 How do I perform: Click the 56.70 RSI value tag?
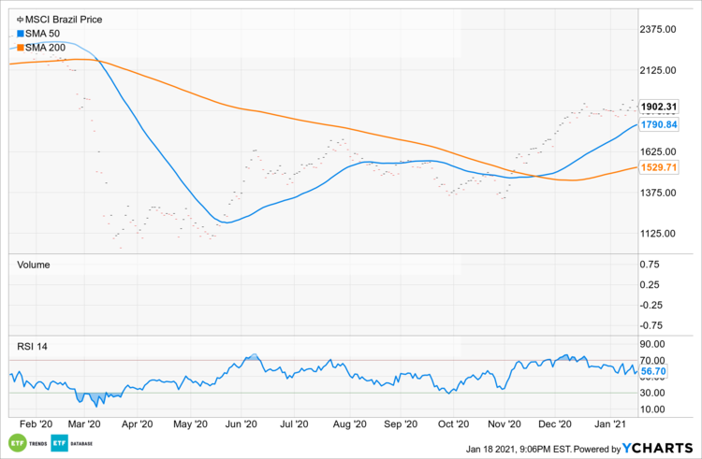coord(652,371)
